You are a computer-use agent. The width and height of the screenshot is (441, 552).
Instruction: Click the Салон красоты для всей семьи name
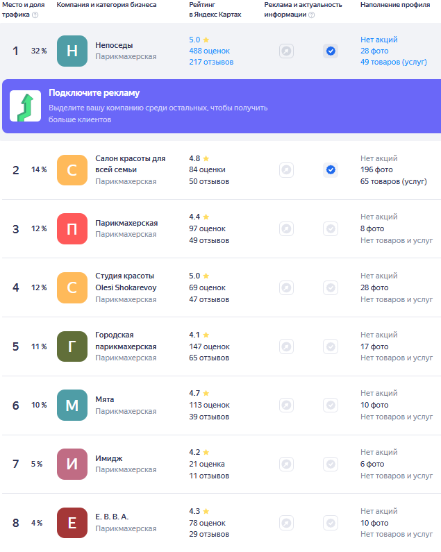pyautogui.click(x=131, y=164)
